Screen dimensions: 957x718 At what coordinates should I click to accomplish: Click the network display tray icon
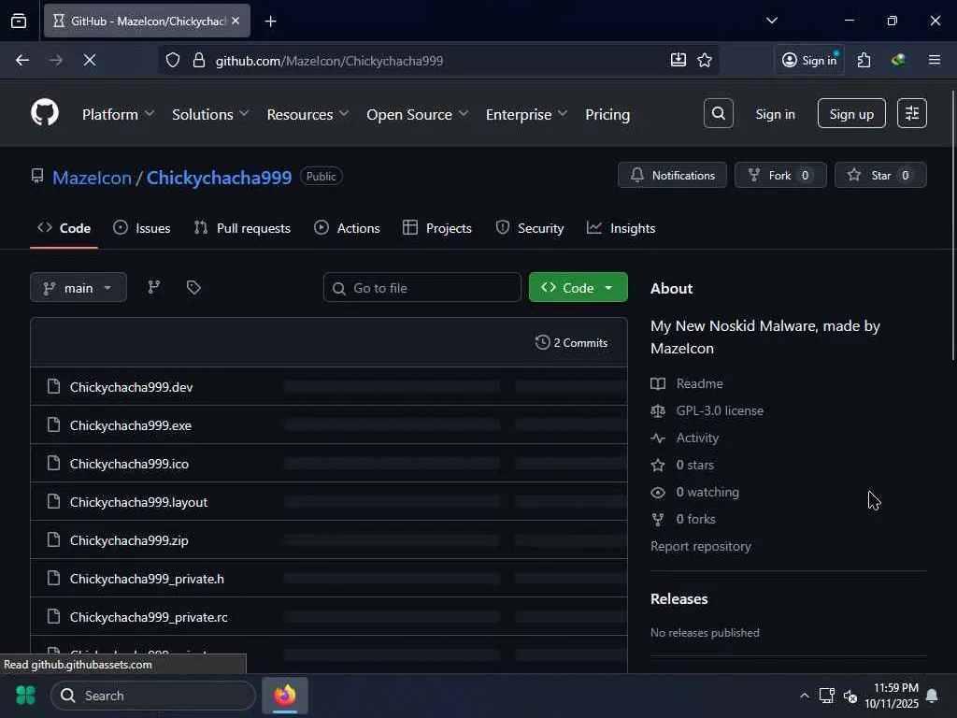[826, 696]
